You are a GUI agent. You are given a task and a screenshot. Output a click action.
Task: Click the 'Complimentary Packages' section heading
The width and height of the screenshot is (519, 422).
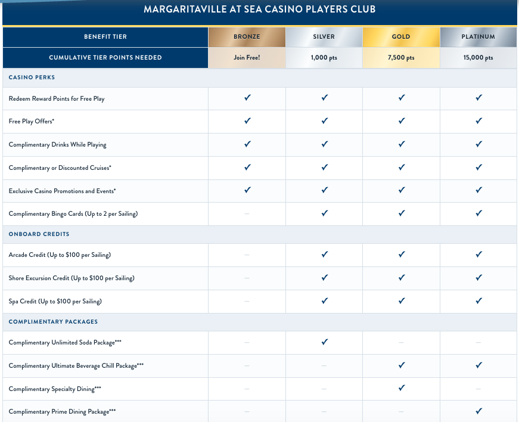click(x=53, y=322)
